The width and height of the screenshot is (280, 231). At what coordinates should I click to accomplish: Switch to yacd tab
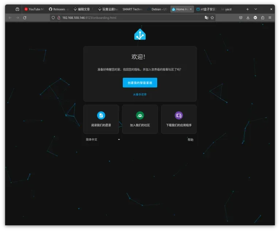point(228,9)
